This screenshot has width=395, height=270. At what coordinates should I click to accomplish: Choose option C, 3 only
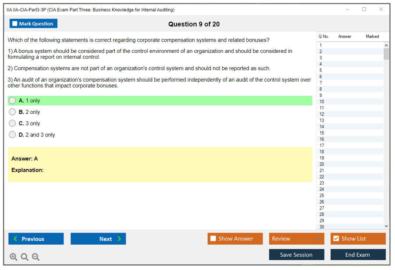(12, 123)
